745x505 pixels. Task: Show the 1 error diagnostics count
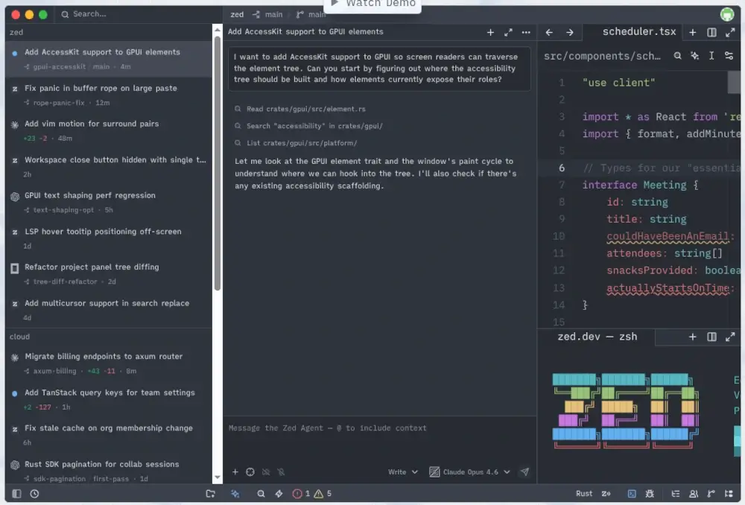(x=301, y=494)
